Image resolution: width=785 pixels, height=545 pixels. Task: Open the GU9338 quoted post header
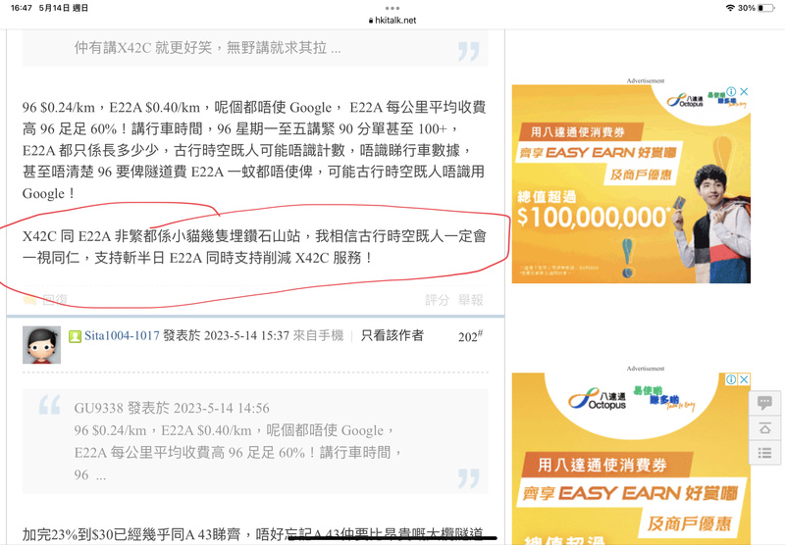pos(172,408)
